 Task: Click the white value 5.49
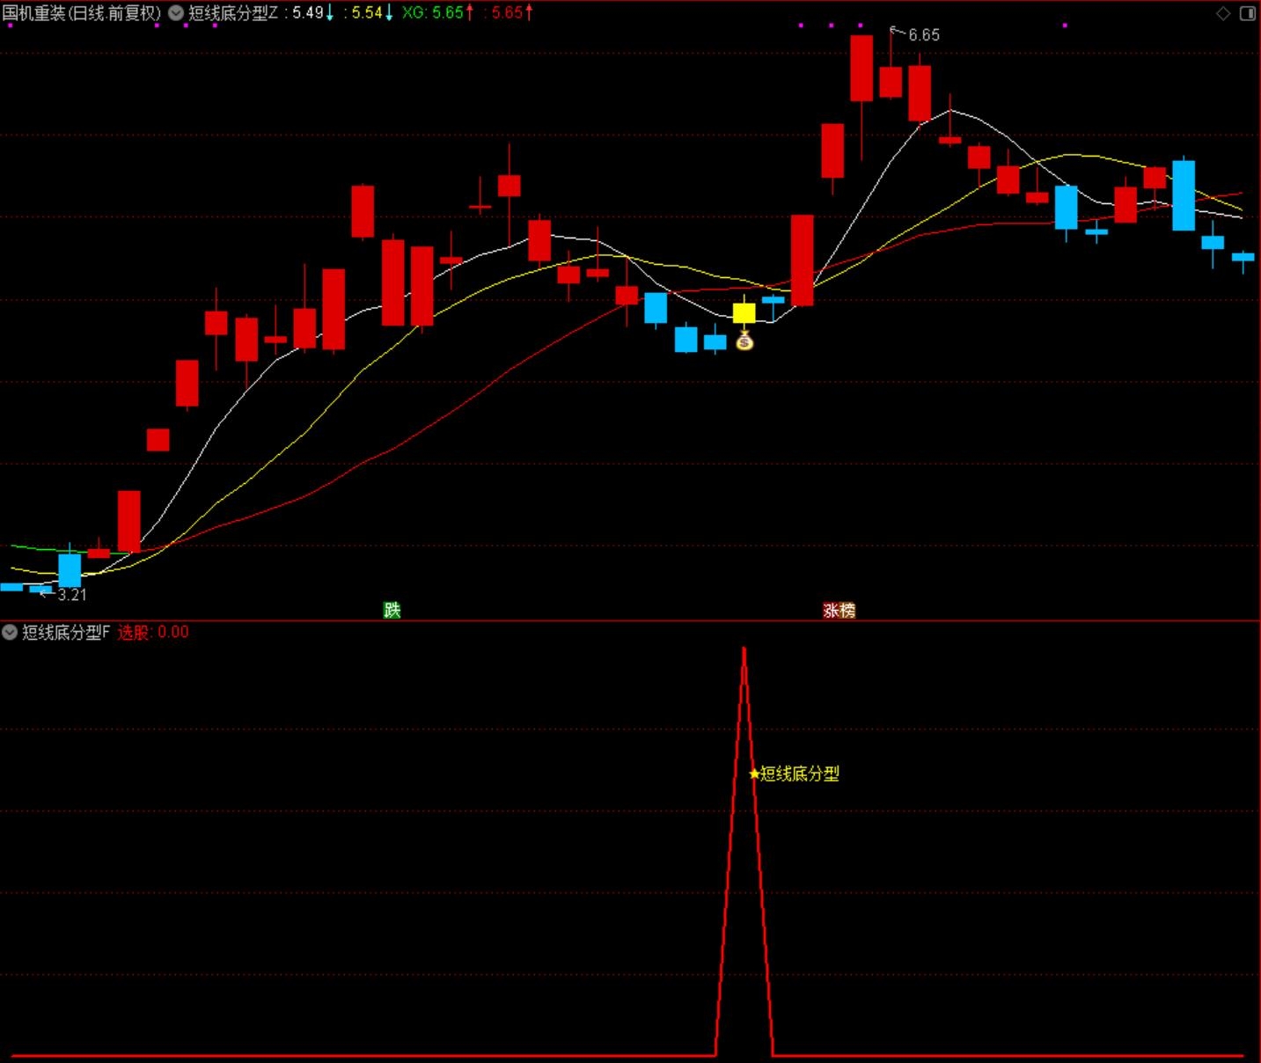[308, 13]
